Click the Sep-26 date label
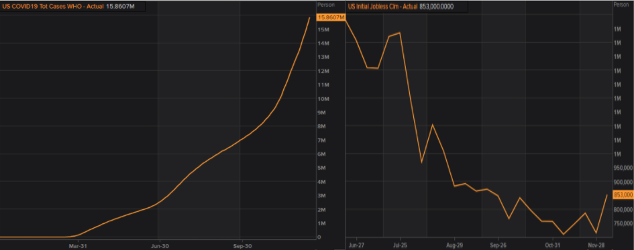 498,245
